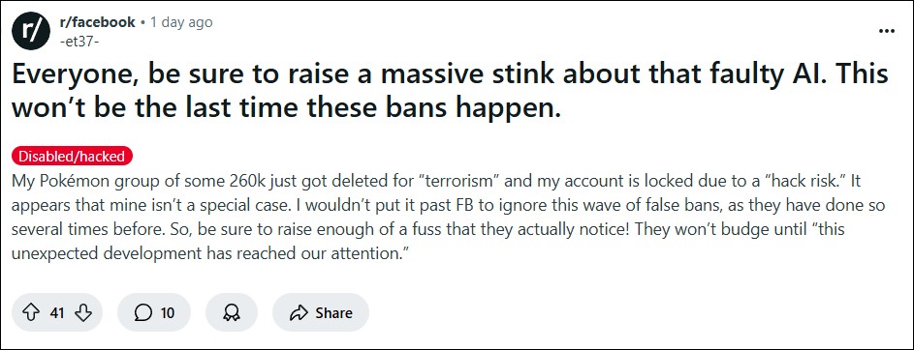The image size is (914, 350).
Task: Open user profile -et37-
Action: click(79, 42)
